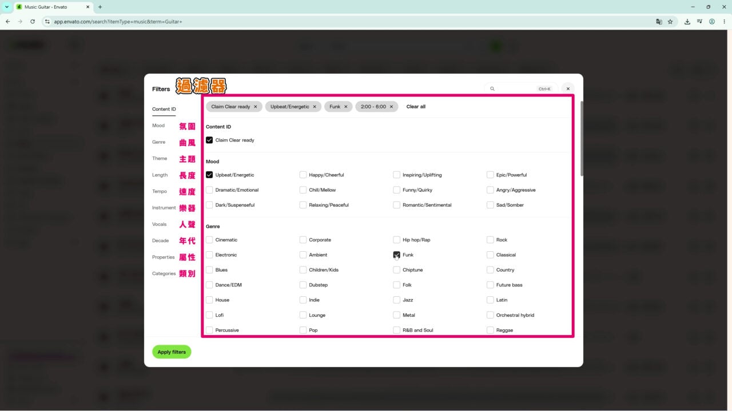Jump to Content ID filter section

click(164, 109)
